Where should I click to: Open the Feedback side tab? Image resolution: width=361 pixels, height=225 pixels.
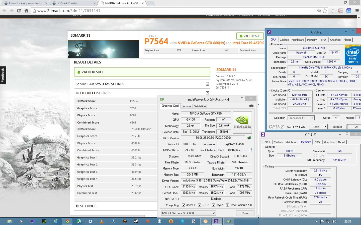[x=3, y=75]
